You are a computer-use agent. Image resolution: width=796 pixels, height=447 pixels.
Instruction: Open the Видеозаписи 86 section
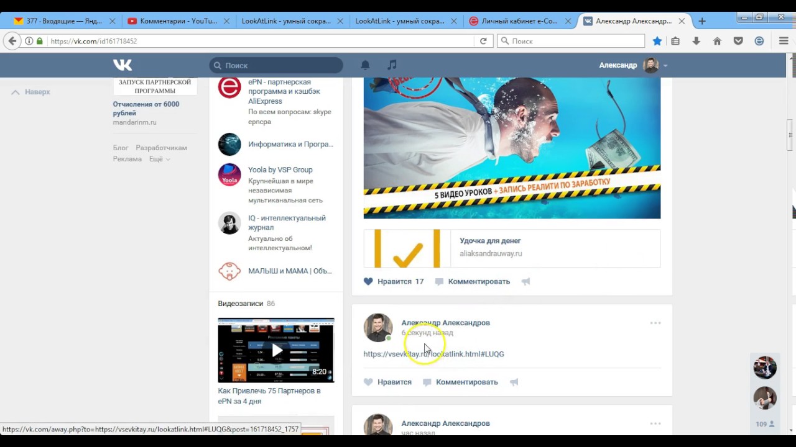pos(246,304)
